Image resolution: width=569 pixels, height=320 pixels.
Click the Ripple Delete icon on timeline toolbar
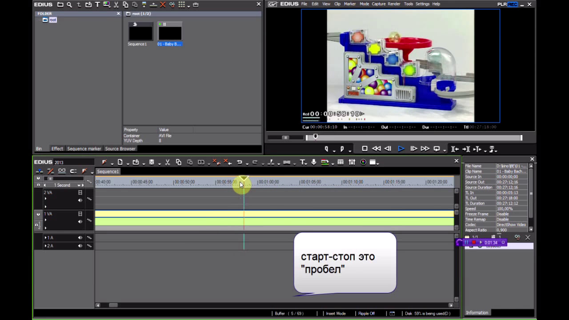(227, 162)
